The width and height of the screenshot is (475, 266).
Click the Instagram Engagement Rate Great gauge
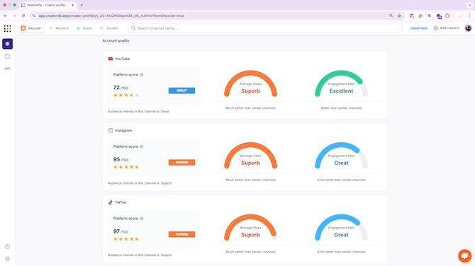click(342, 156)
